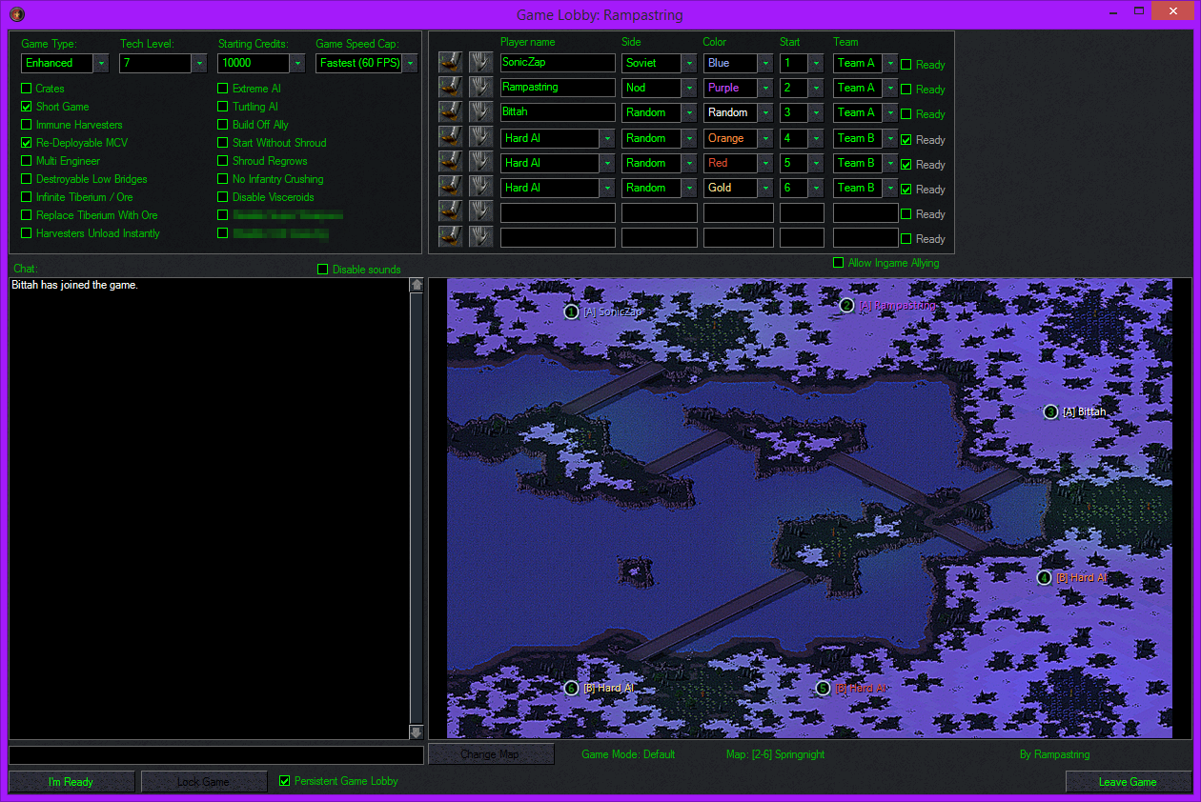
Task: Uncheck Persistent Game Lobby
Action: click(x=284, y=781)
